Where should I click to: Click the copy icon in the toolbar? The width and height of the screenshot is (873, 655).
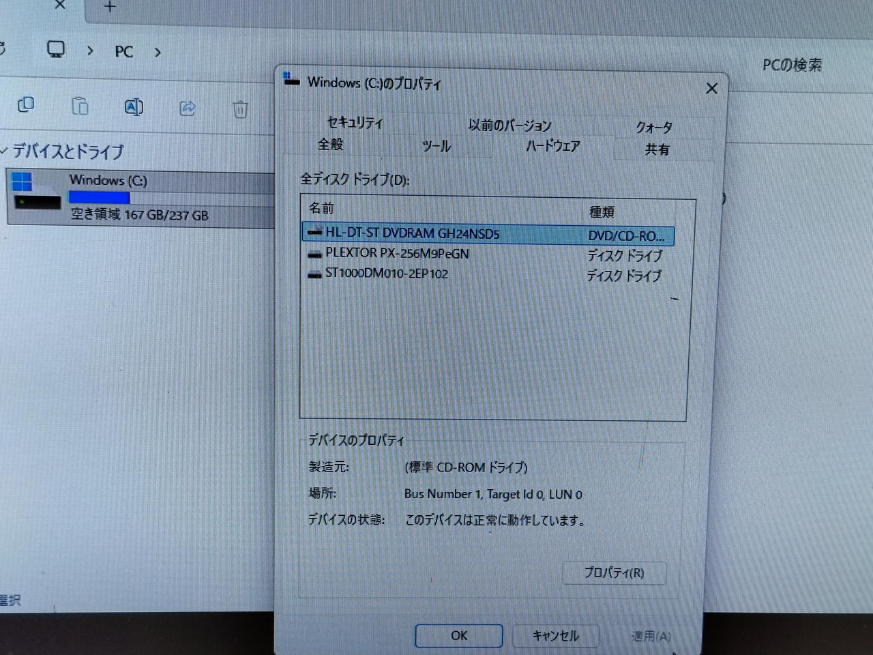(26, 104)
